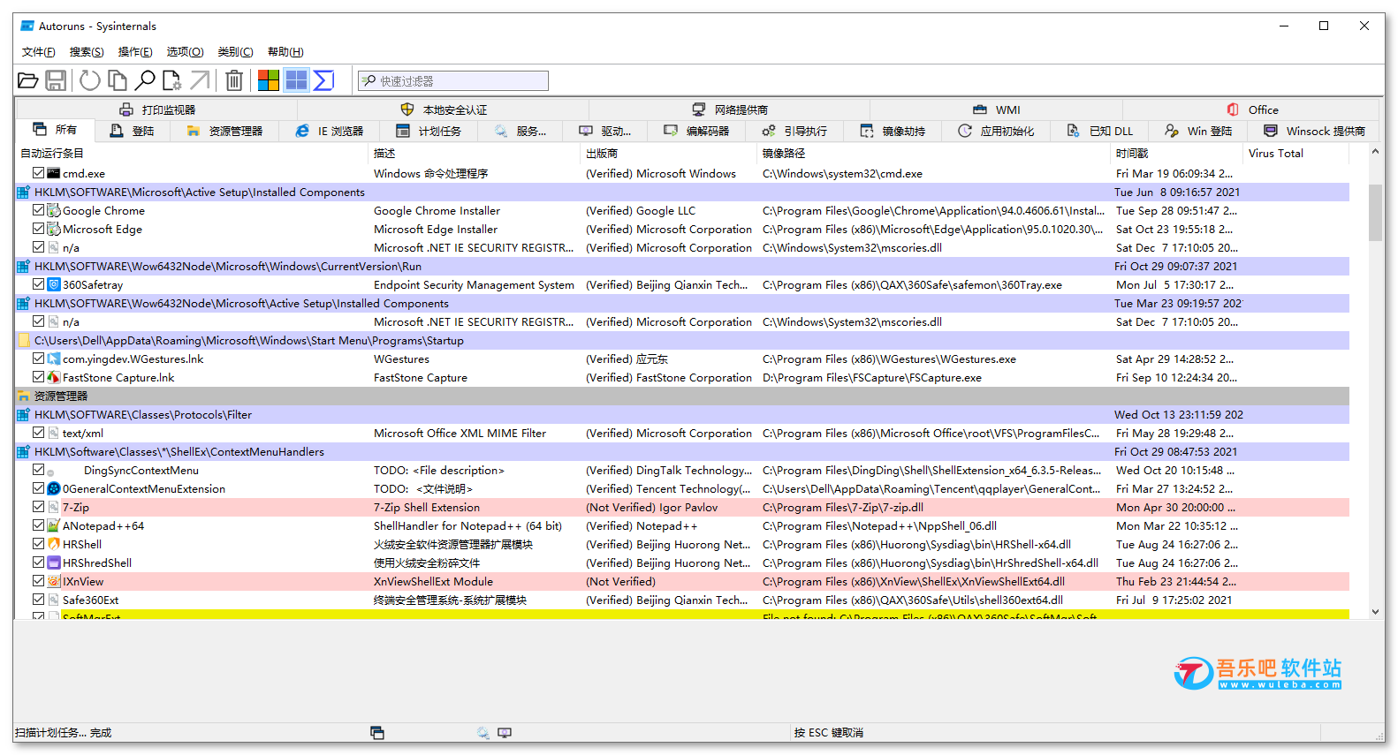Screen dimensions: 1398x755
Task: Click the Delete trash can toolbar icon
Action: click(234, 80)
